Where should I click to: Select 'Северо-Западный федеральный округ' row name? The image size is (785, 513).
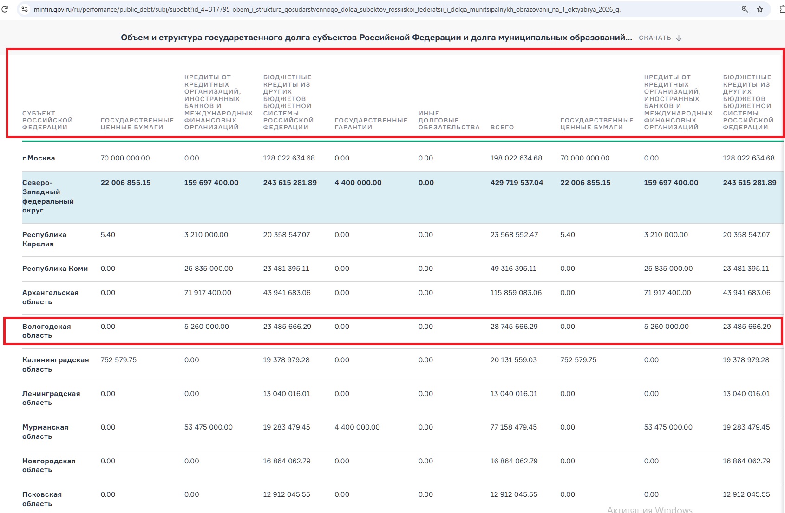click(x=48, y=196)
